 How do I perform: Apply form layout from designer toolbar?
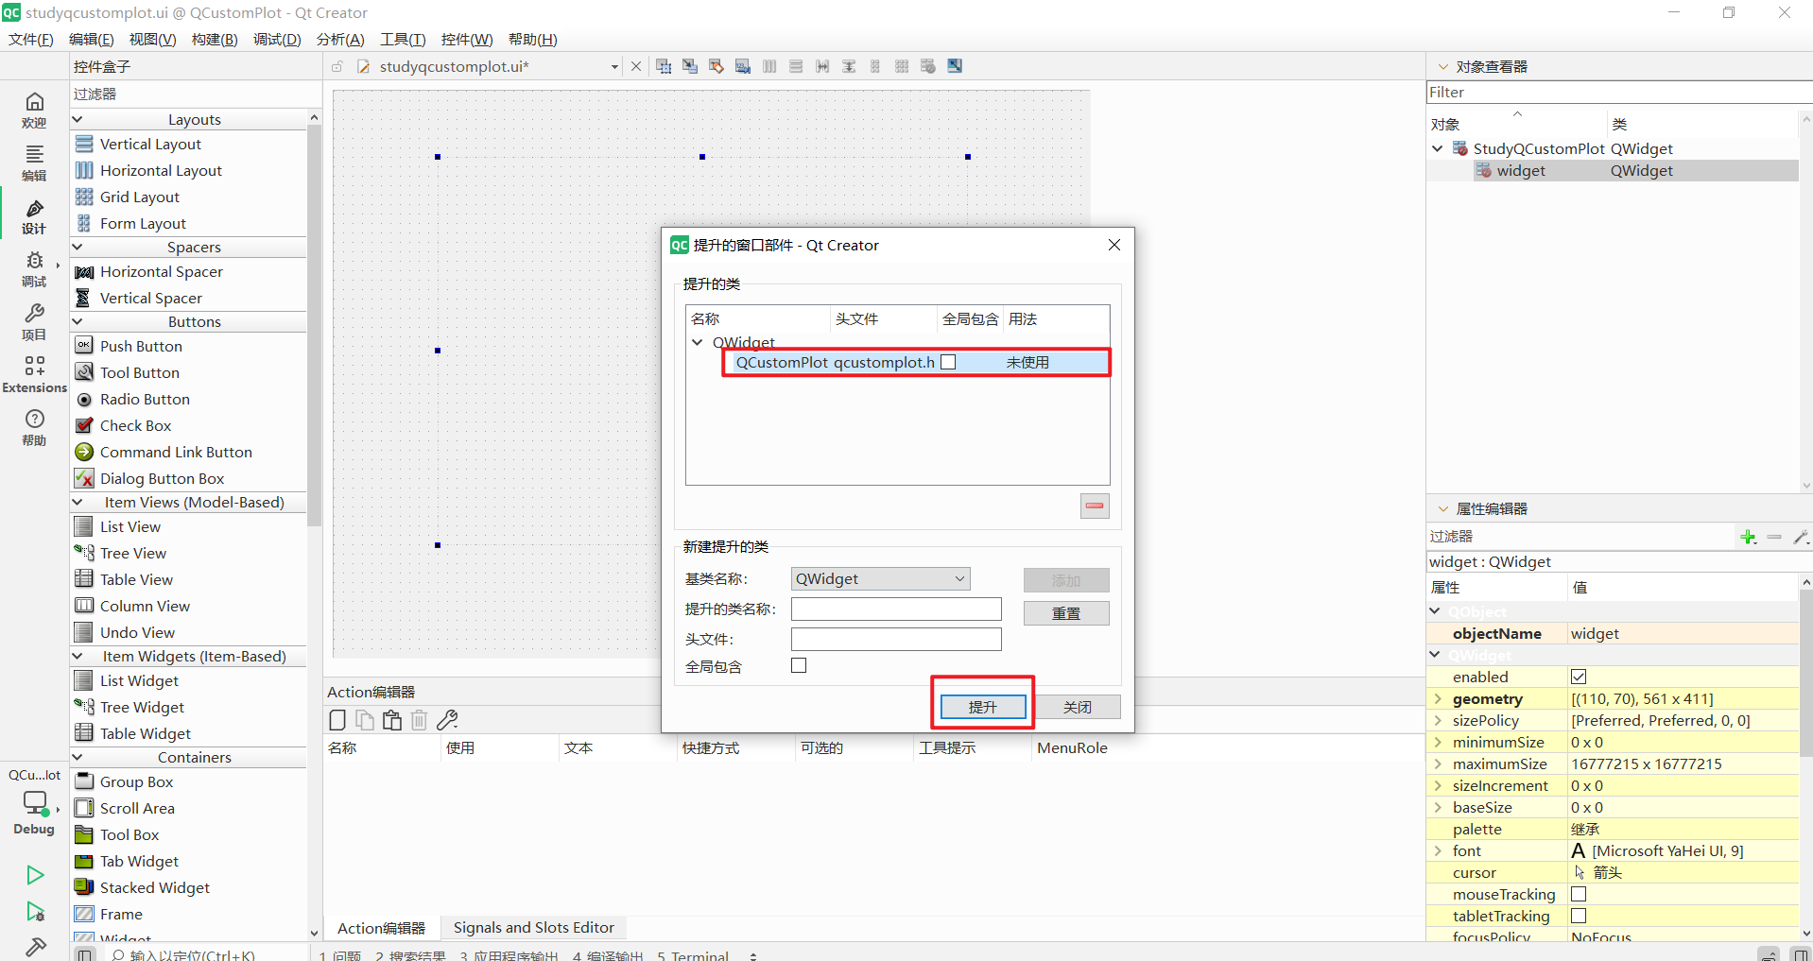click(x=875, y=66)
